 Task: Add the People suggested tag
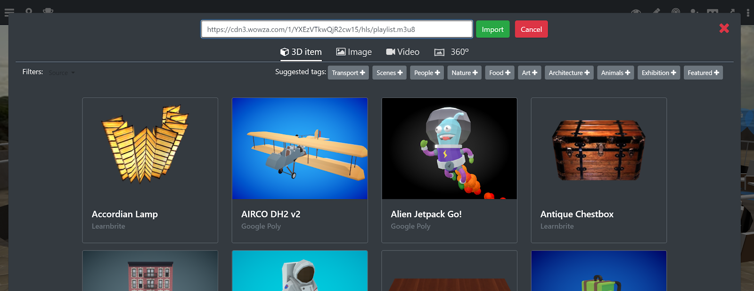[x=427, y=73]
